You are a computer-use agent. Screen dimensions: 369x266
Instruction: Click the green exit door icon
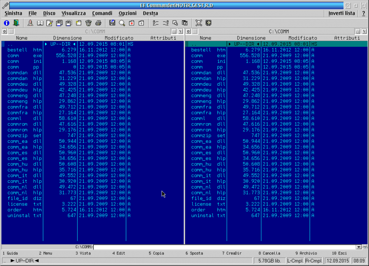point(16,23)
